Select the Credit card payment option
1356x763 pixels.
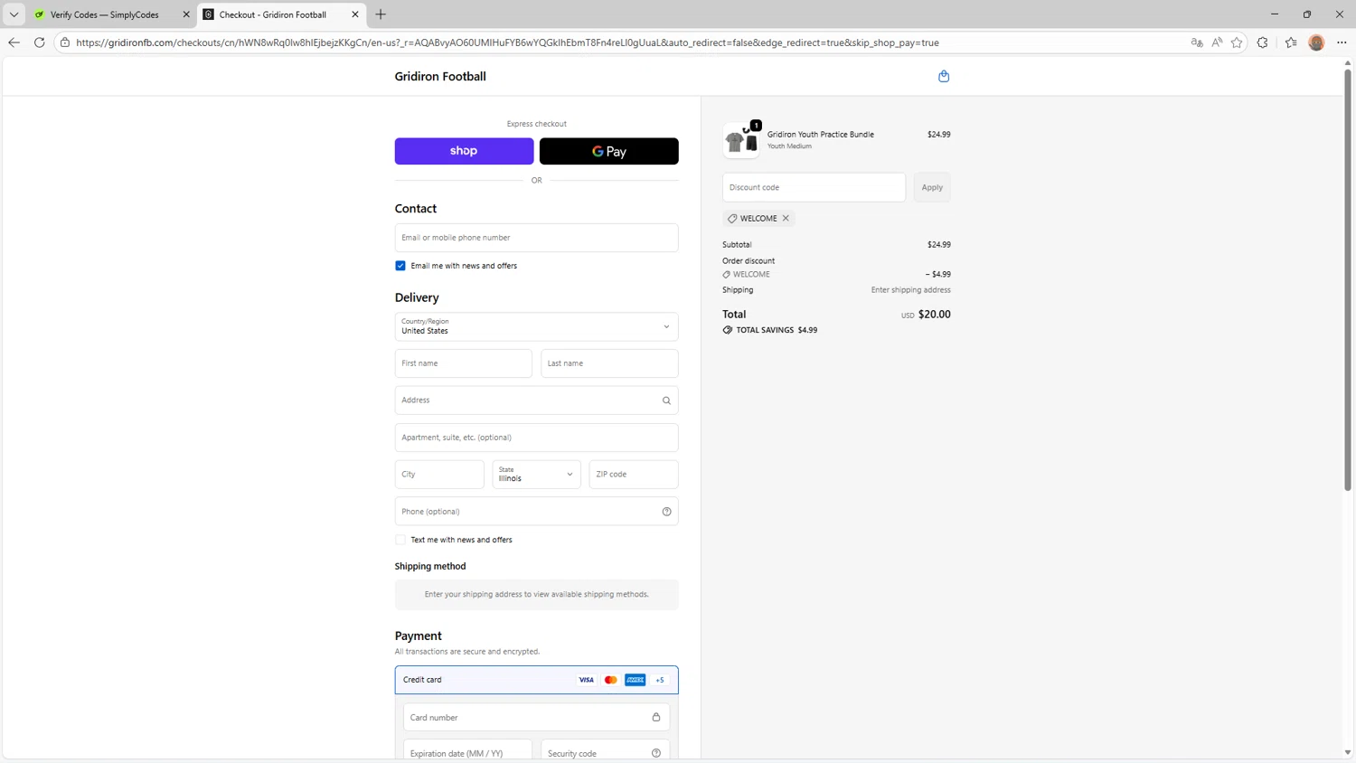click(x=536, y=680)
